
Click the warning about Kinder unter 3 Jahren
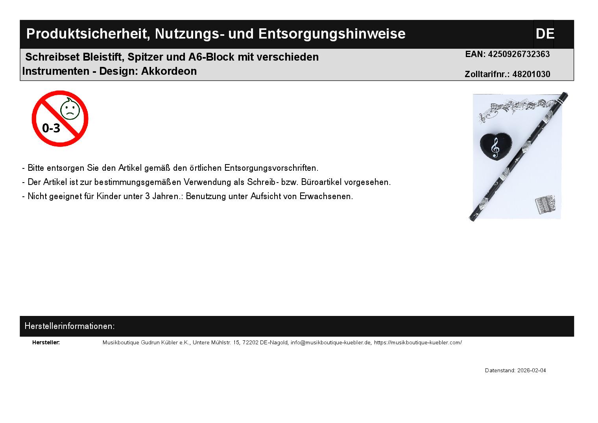coord(188,196)
